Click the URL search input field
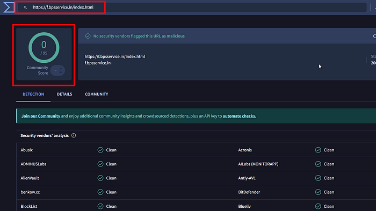The width and height of the screenshot is (376, 211). click(x=192, y=7)
